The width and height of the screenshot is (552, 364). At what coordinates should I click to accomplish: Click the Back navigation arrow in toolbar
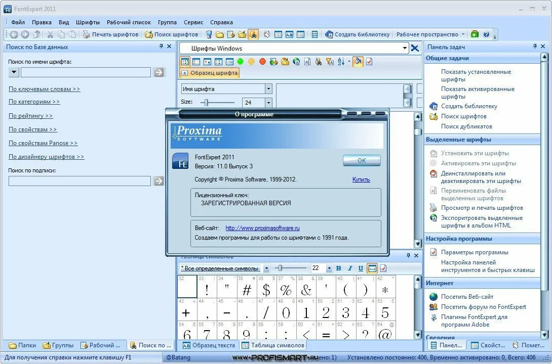[x=14, y=34]
